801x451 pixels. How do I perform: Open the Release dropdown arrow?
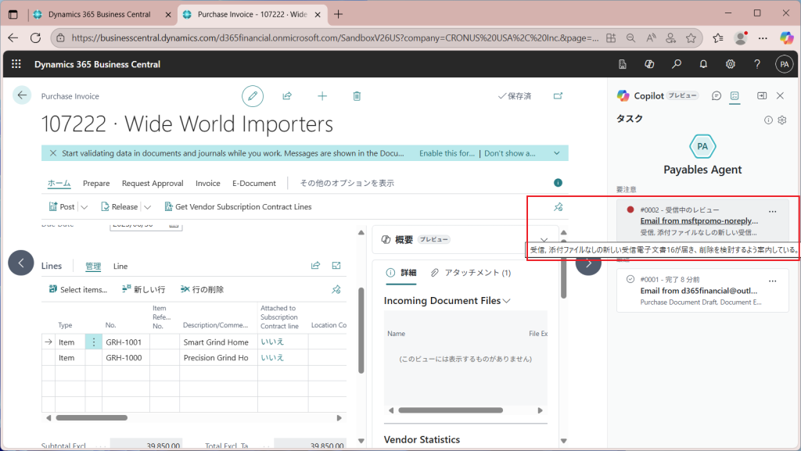tap(147, 206)
